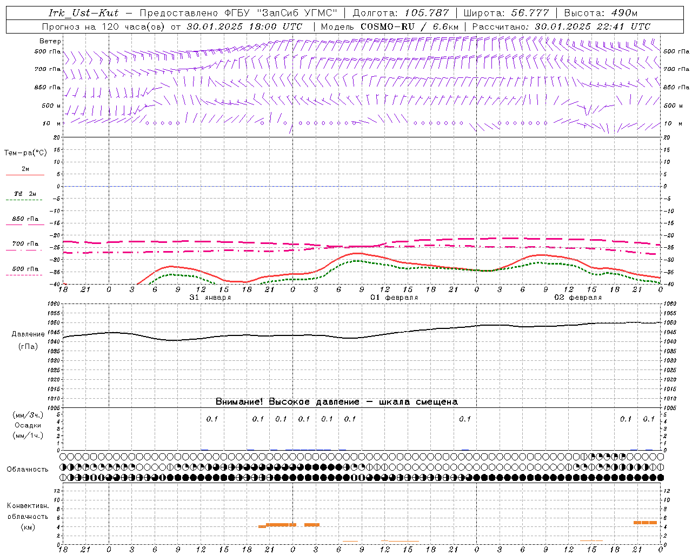Click the station name Irk_Ust-Kut in the header

pos(84,13)
